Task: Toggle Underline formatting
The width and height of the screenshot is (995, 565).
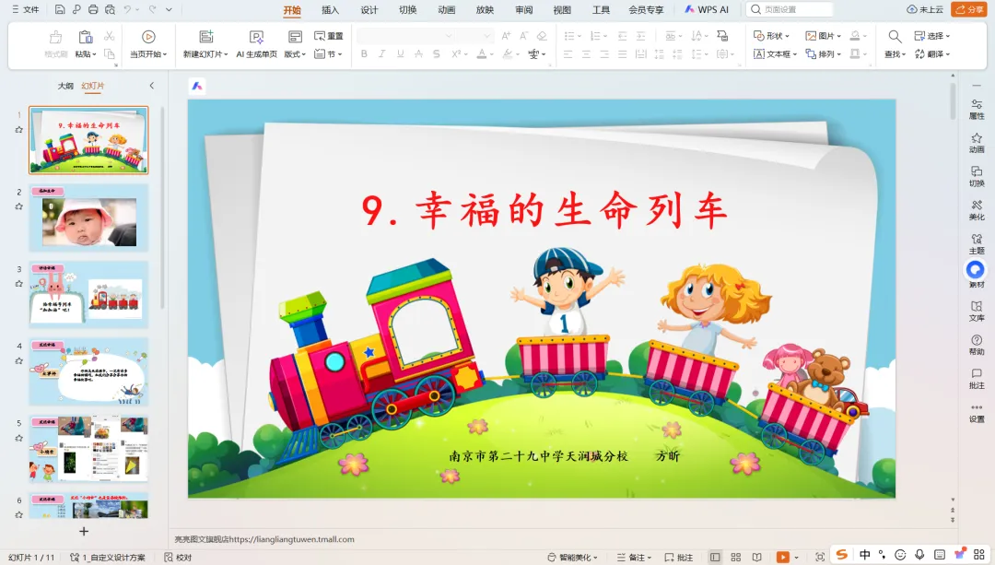Action: coord(401,54)
